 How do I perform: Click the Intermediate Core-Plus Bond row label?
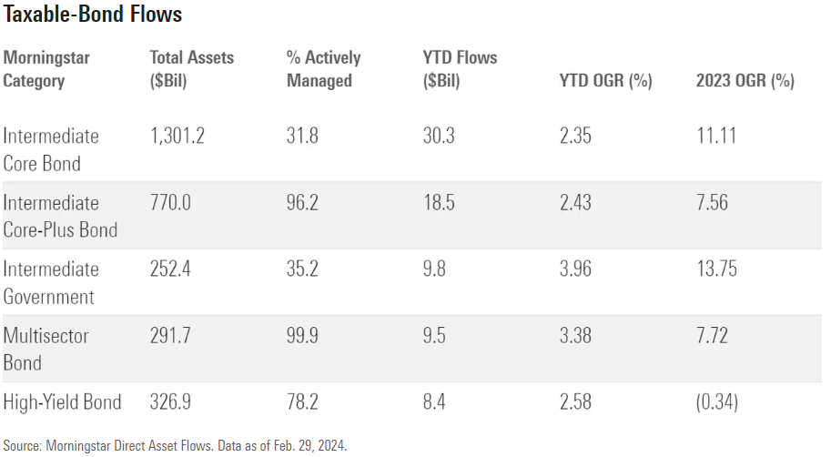pos(60,216)
